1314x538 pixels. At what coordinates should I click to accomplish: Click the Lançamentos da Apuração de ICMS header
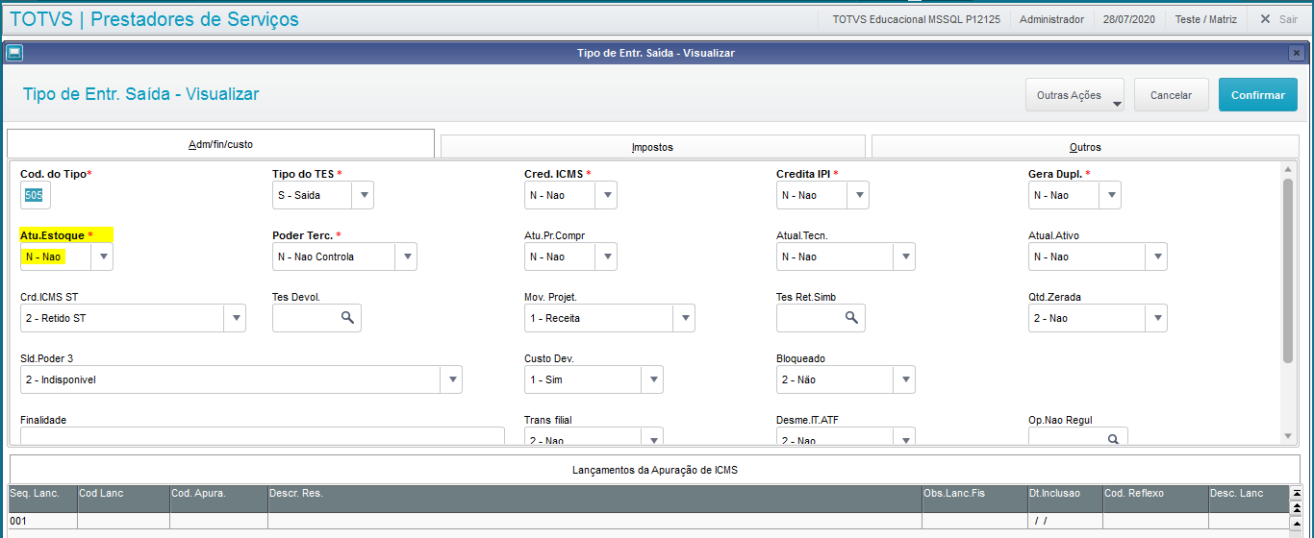(x=654, y=470)
